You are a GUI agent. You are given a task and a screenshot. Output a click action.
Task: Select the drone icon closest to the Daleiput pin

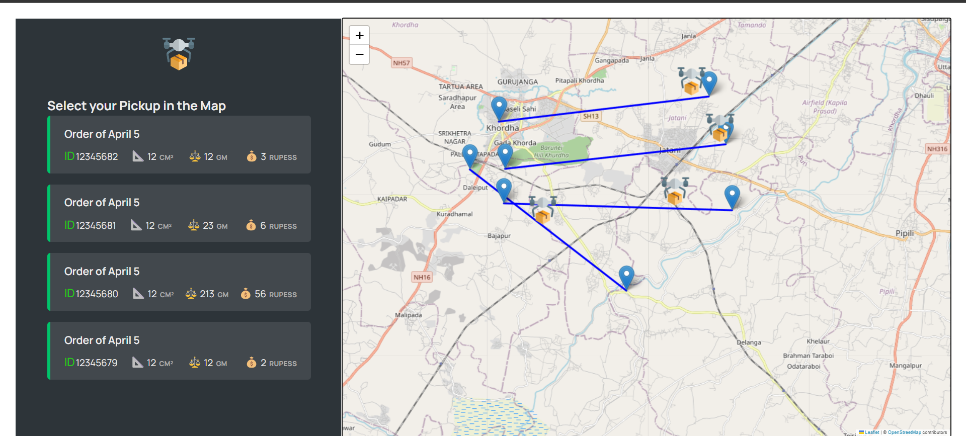point(542,210)
